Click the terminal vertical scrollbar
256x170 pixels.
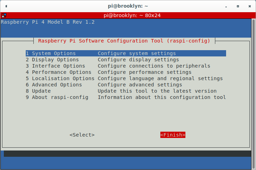pyautogui.click(x=253, y=94)
